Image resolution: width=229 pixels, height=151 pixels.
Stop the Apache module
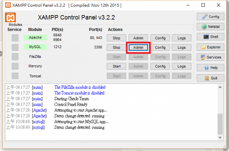(x=116, y=38)
